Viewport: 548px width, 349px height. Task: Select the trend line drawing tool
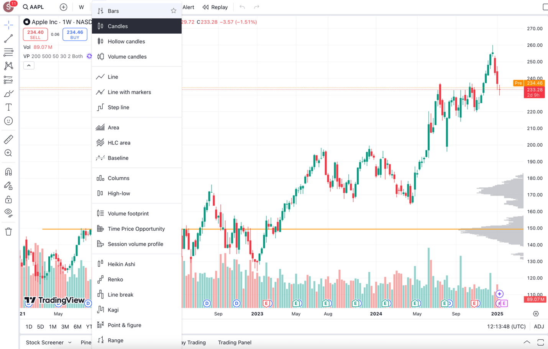[x=8, y=39]
